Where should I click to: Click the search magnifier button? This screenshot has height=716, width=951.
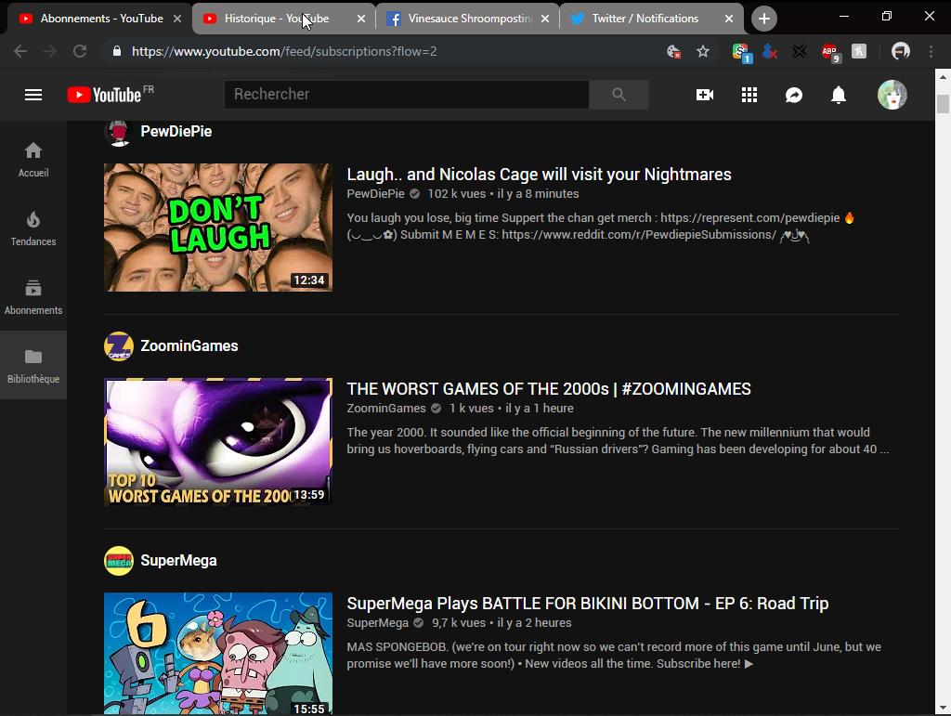619,95
